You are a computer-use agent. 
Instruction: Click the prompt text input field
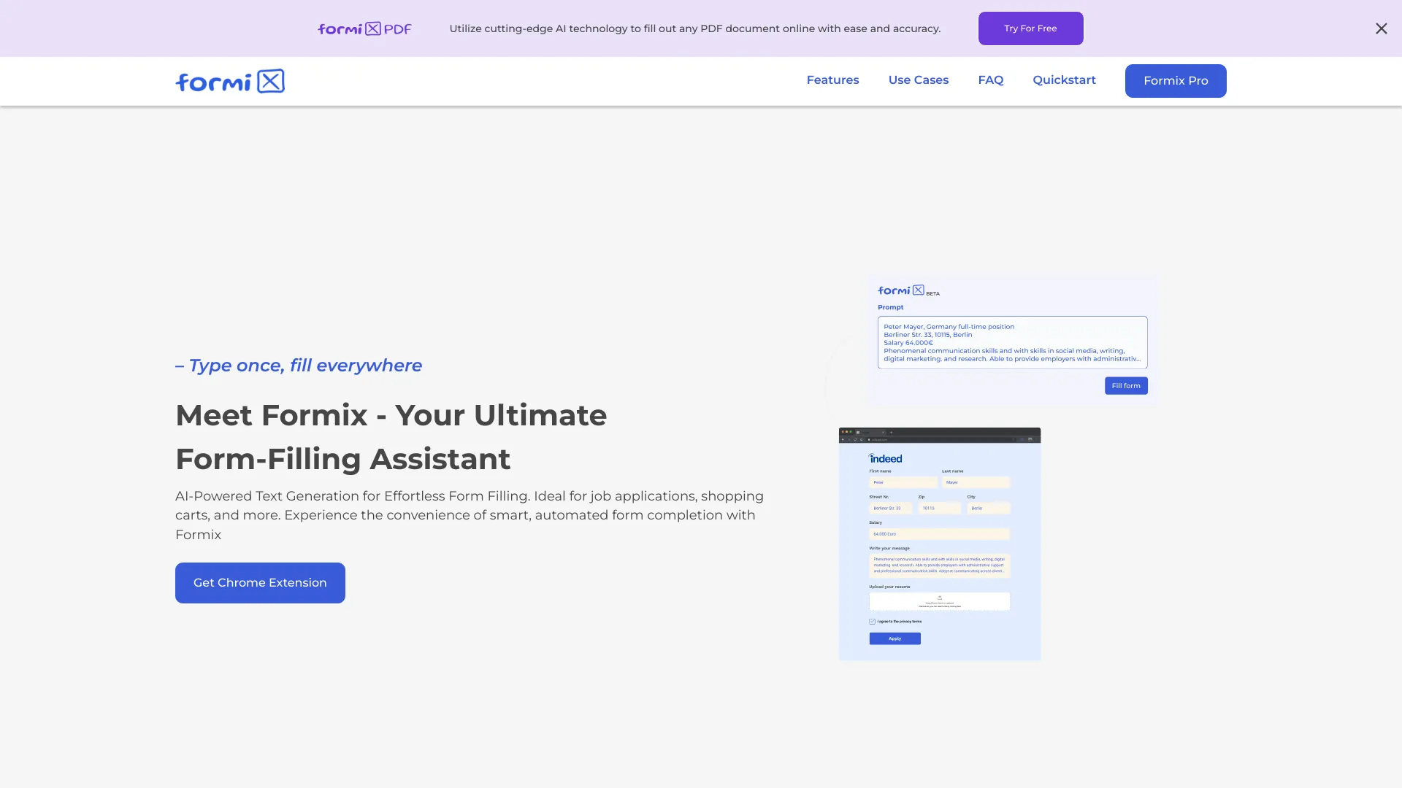click(1011, 341)
